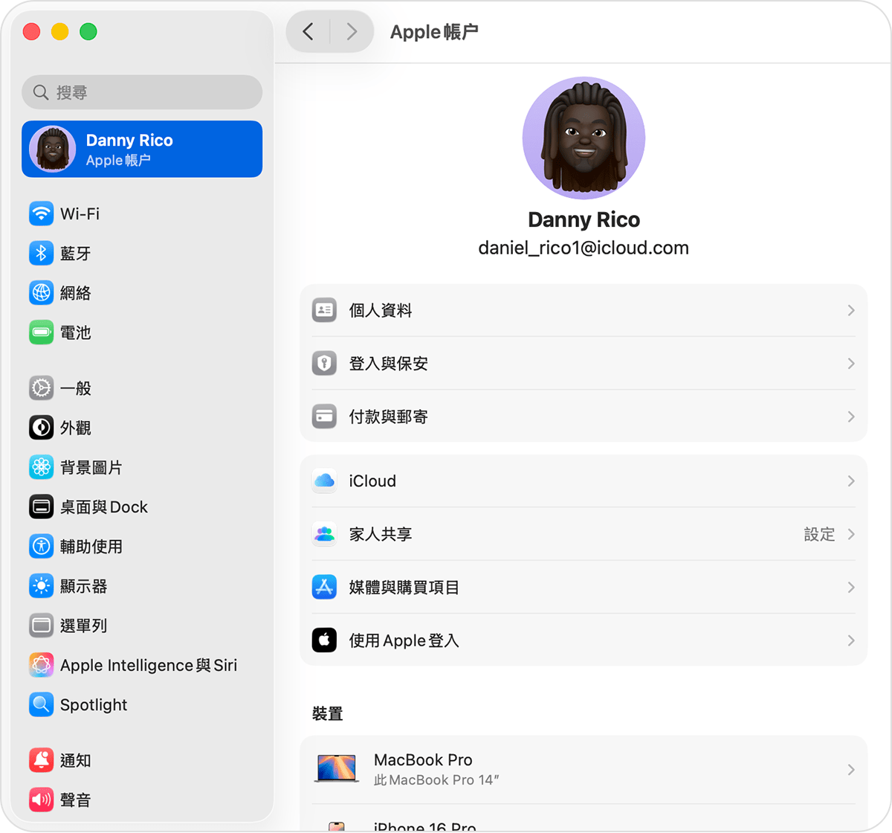Open the Wi-Fi settings icon
Image resolution: width=892 pixels, height=833 pixels.
(41, 213)
